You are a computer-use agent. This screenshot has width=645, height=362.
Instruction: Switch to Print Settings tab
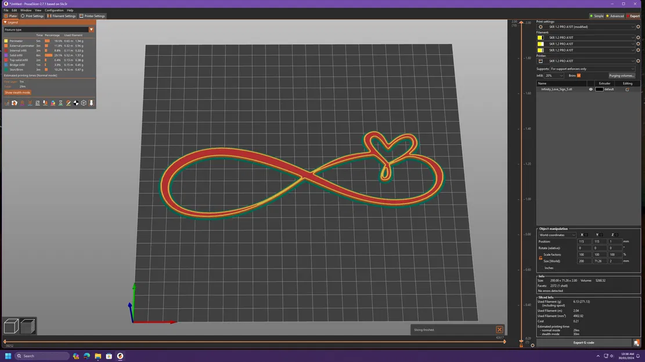click(x=32, y=16)
